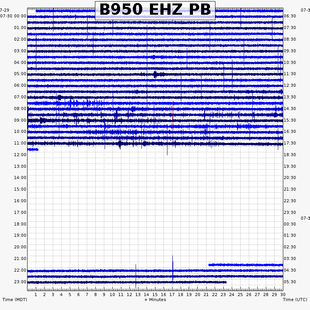Click the seismic event burst on 05:00 trace
This screenshot has width=310, height=310.
point(155,74)
